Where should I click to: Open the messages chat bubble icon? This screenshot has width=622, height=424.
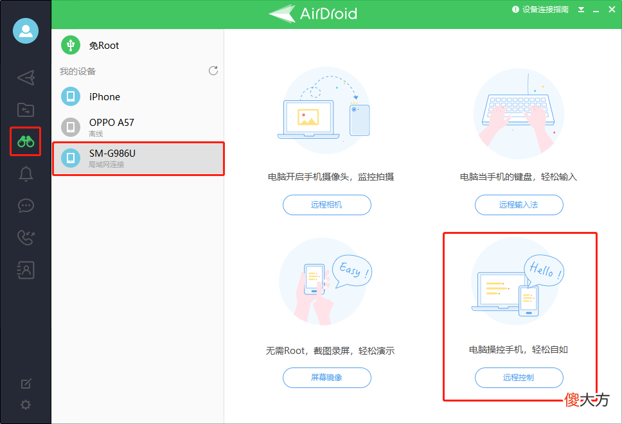pos(26,206)
